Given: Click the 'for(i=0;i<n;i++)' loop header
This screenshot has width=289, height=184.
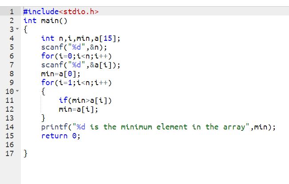Looking at the screenshot, I should (x=76, y=56).
